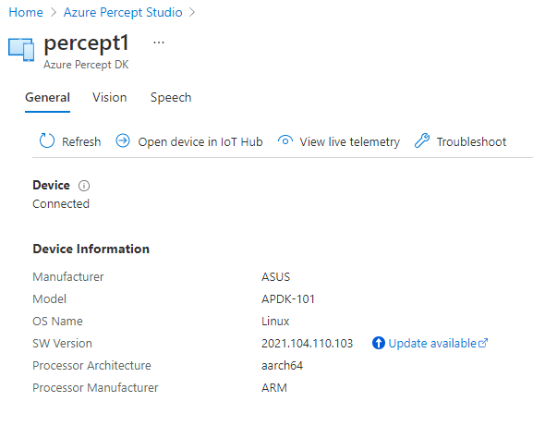Click Open device in IoT Hub text
Image resolution: width=533 pixels, height=438 pixels.
tap(200, 141)
